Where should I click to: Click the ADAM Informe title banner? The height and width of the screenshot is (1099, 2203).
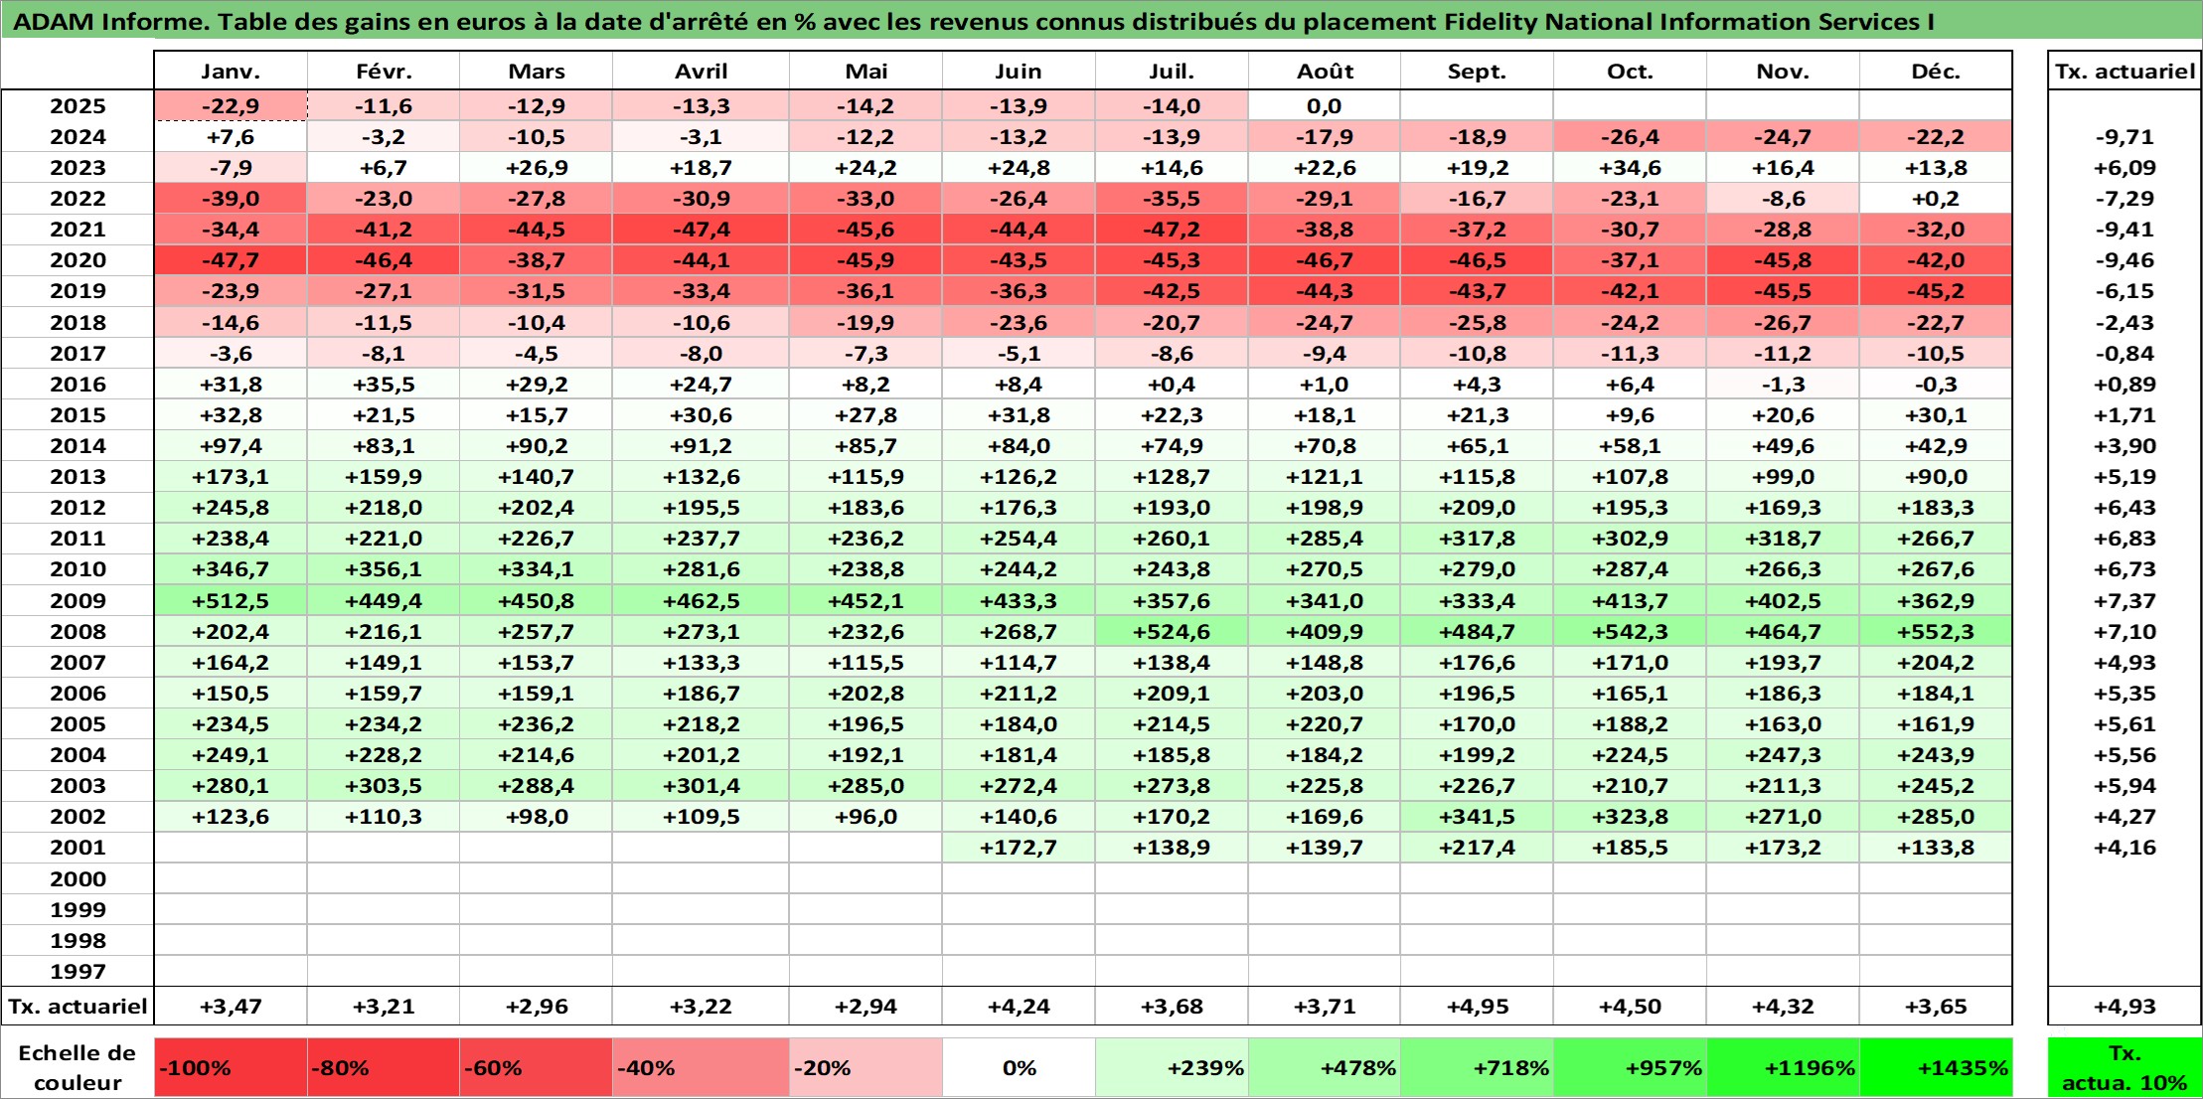point(1101,21)
